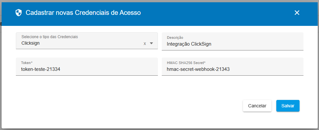Focus the Descrição input field
The height and width of the screenshot is (130, 319).
click(x=233, y=41)
